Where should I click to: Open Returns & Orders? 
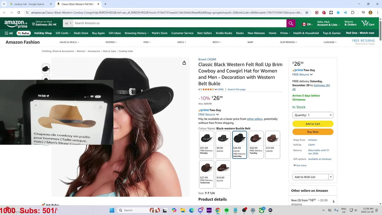350,23
